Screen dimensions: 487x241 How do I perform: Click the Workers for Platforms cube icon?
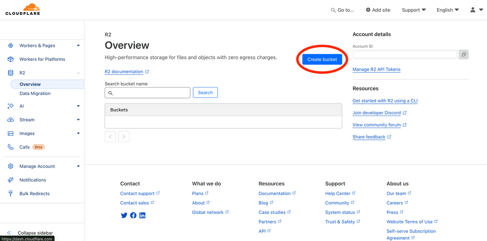pyautogui.click(x=10, y=59)
